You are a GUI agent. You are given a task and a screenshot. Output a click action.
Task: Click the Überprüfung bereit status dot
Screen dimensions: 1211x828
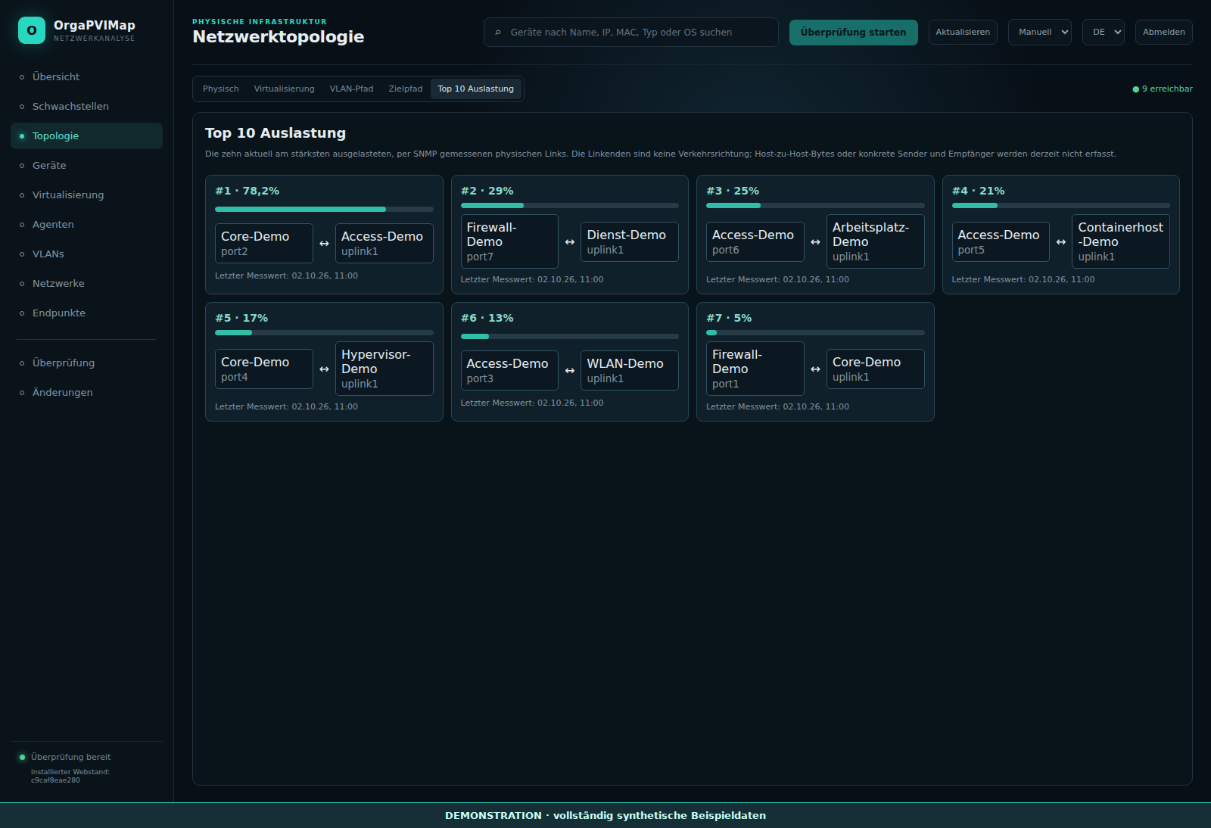22,757
